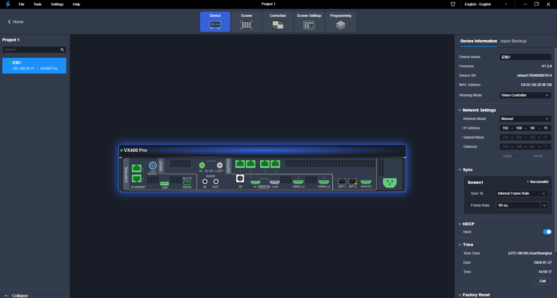
Task: Open the File menu
Action: (x=21, y=4)
